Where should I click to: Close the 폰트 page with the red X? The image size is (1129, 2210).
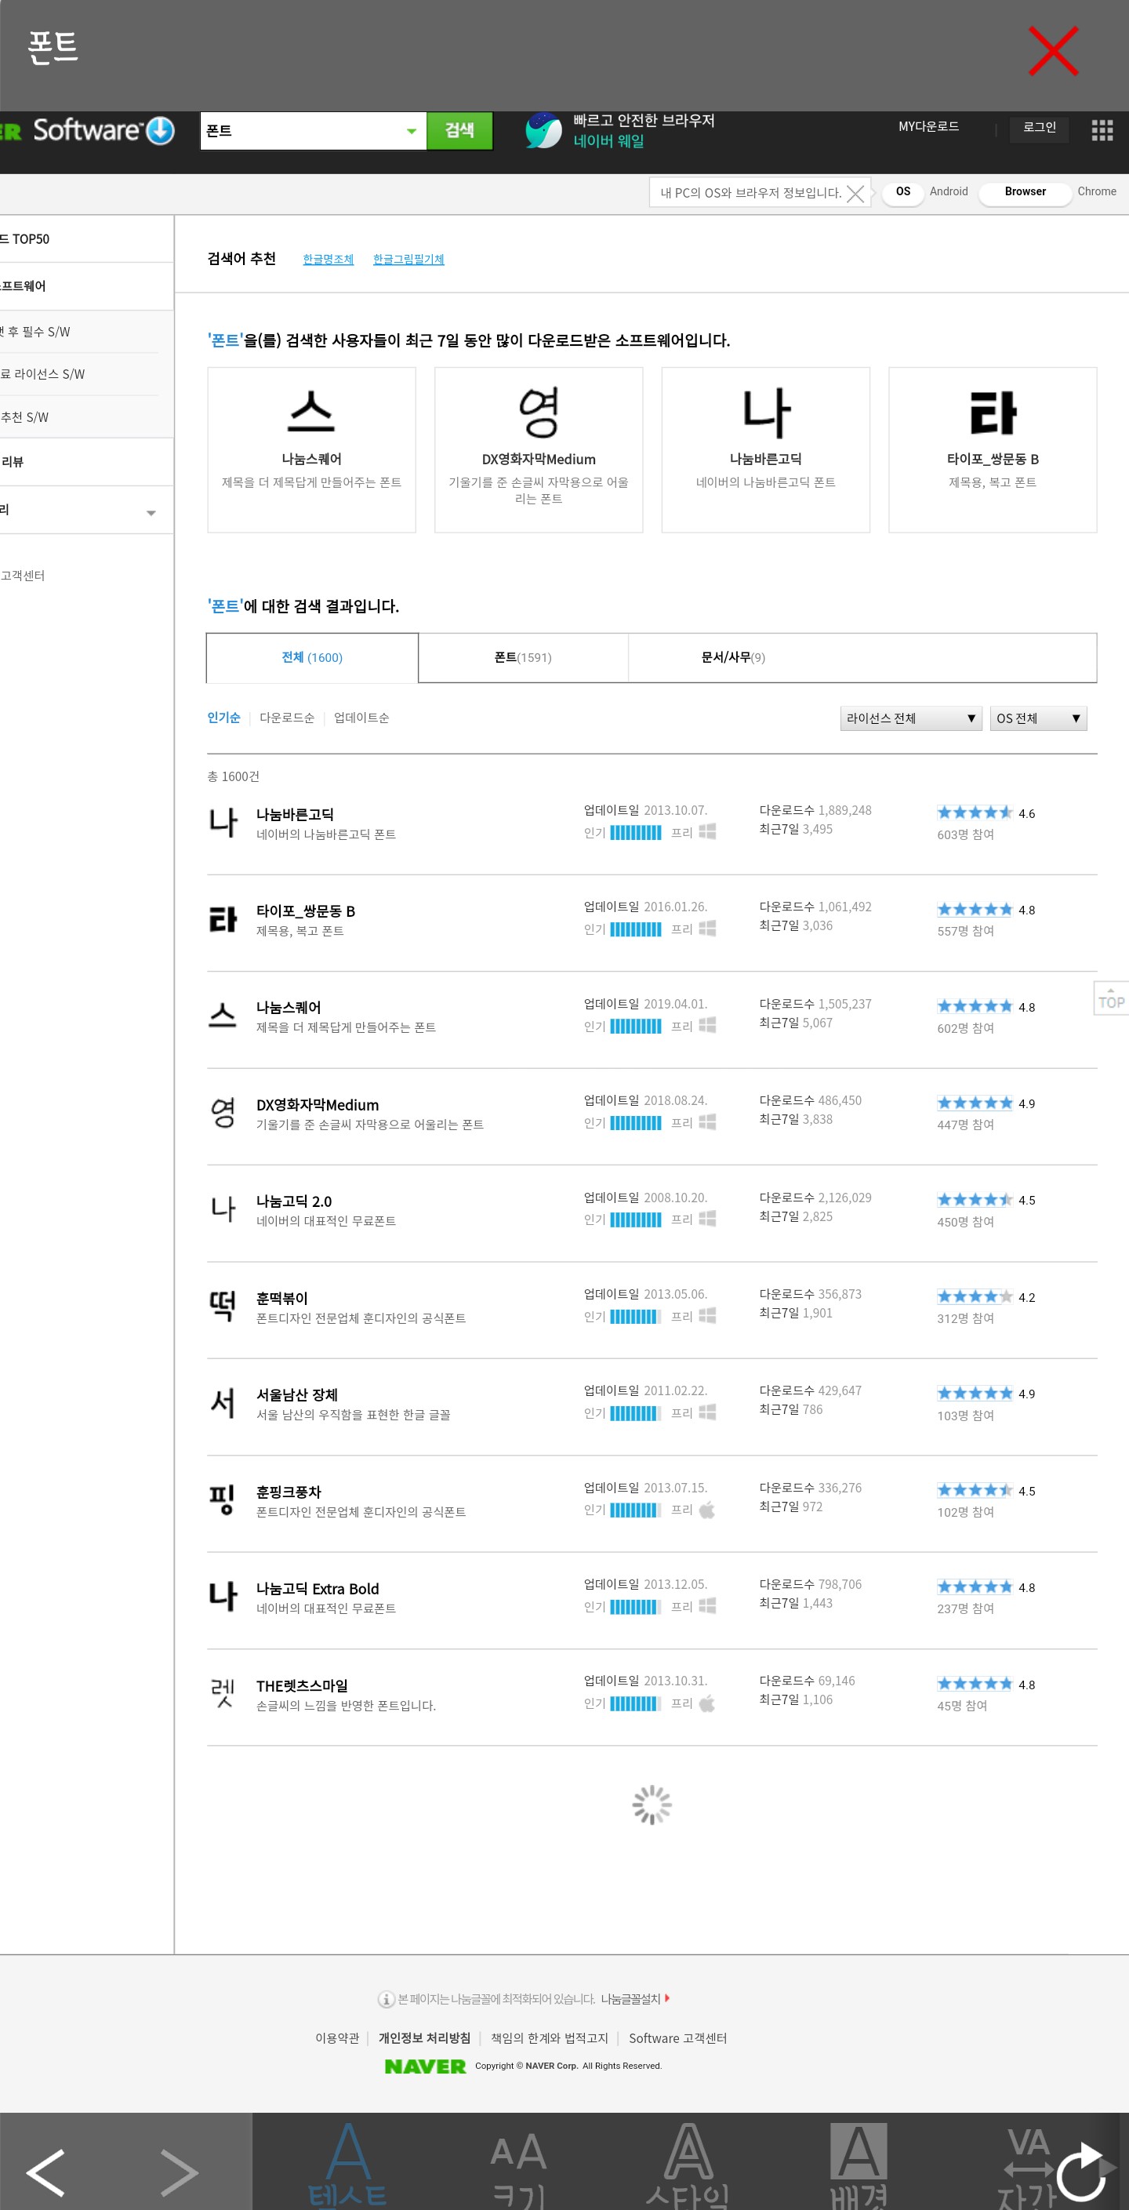point(1053,52)
